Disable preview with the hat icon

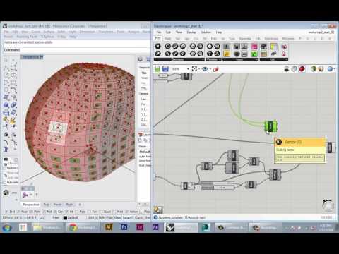287,69
